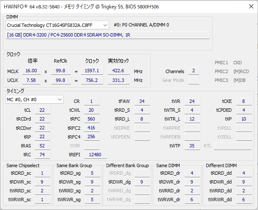
Task: Click the tWR value 24
Action: click(x=192, y=101)
